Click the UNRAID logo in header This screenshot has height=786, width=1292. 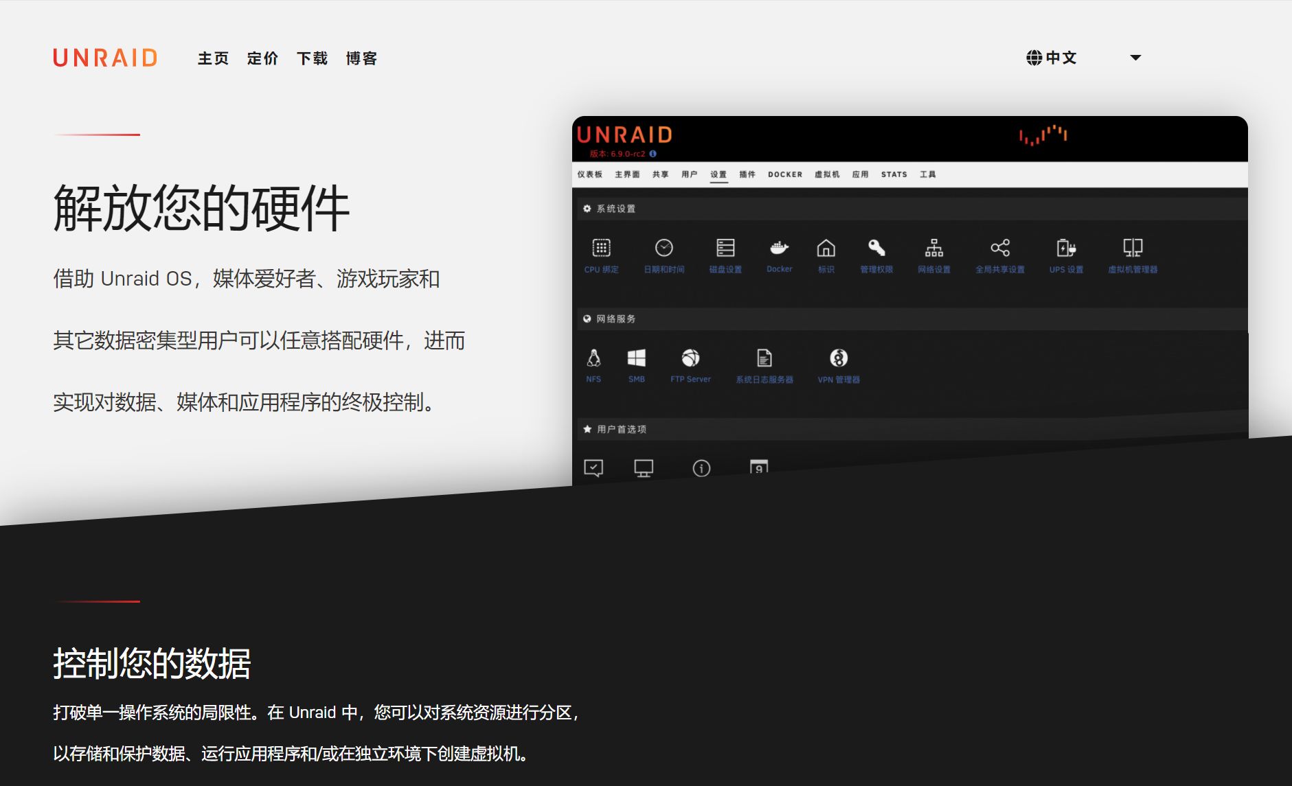(x=105, y=58)
